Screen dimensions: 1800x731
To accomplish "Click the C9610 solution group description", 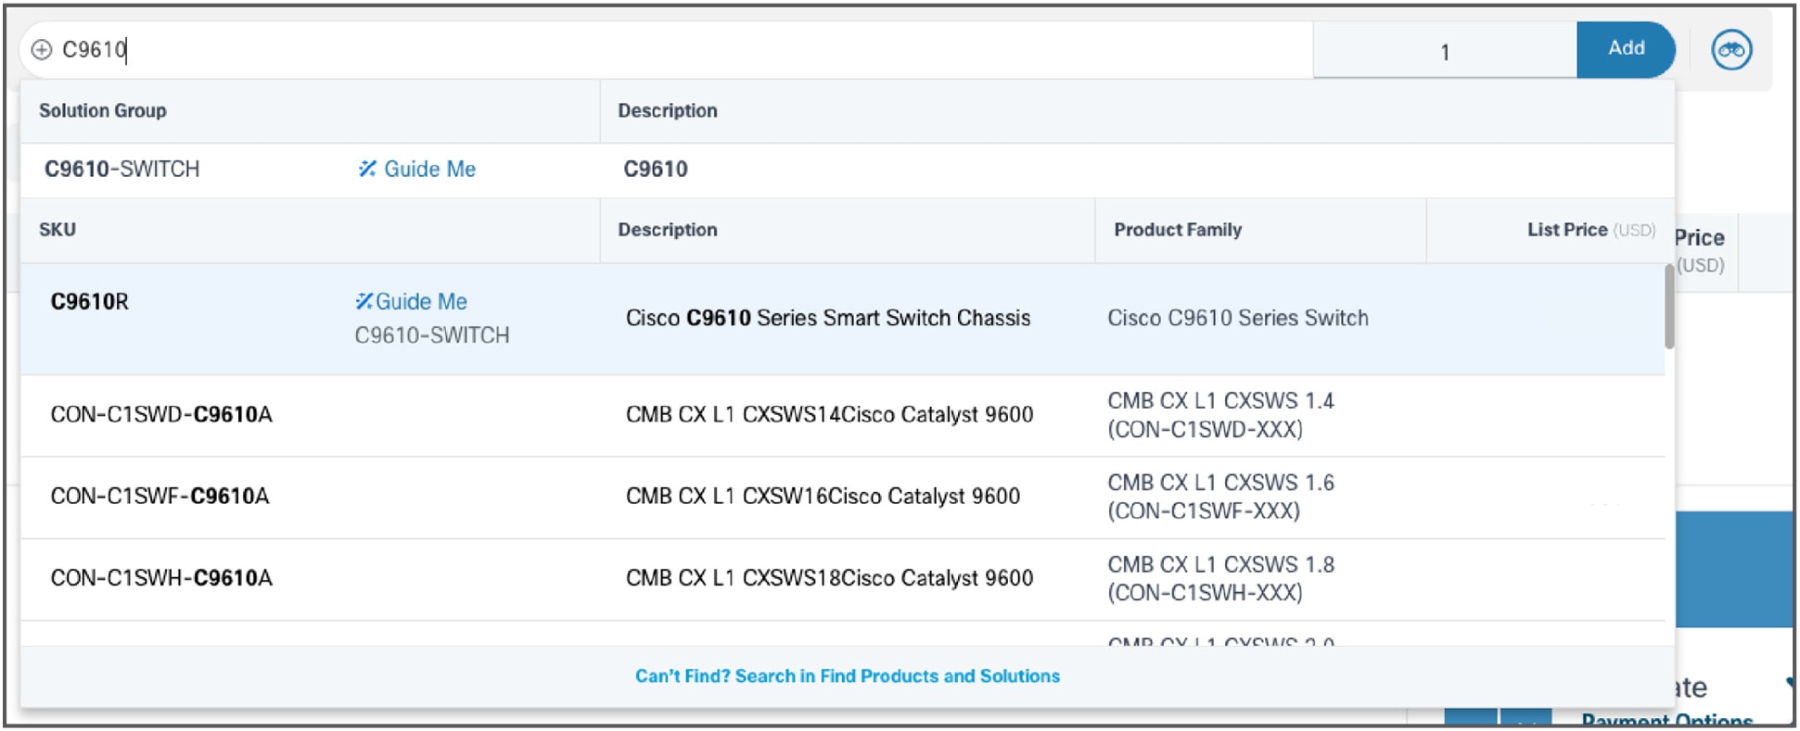I will pos(656,169).
